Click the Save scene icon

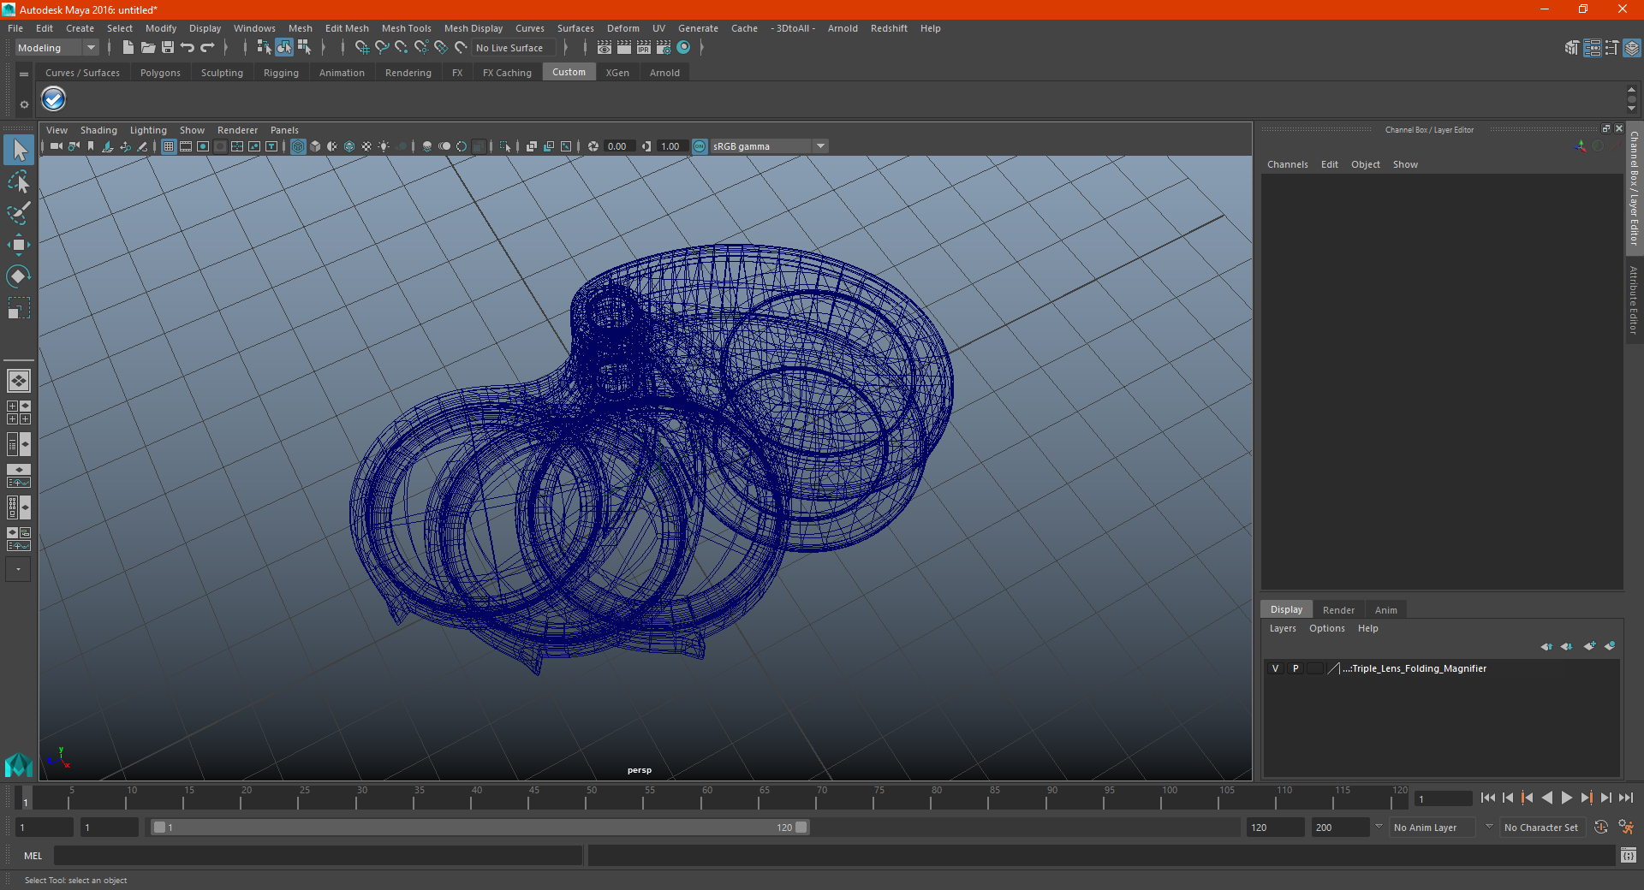(168, 48)
